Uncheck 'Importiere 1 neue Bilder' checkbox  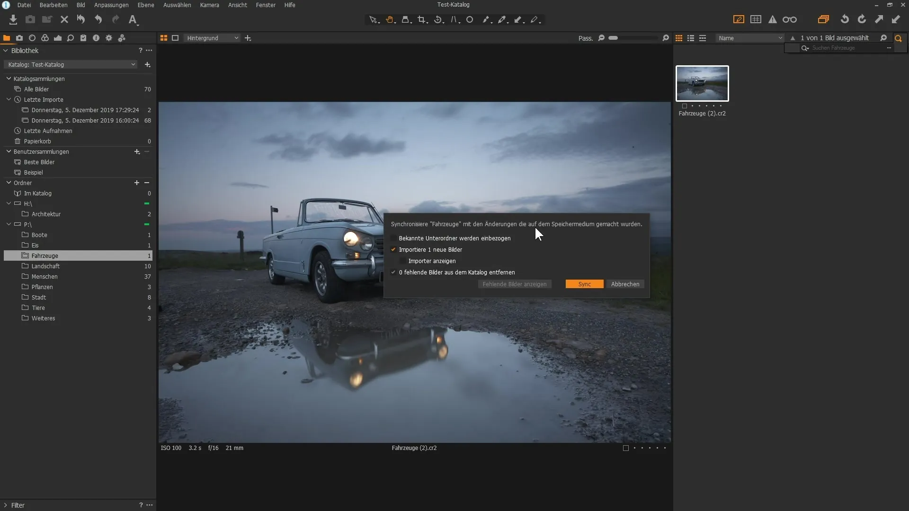(393, 250)
